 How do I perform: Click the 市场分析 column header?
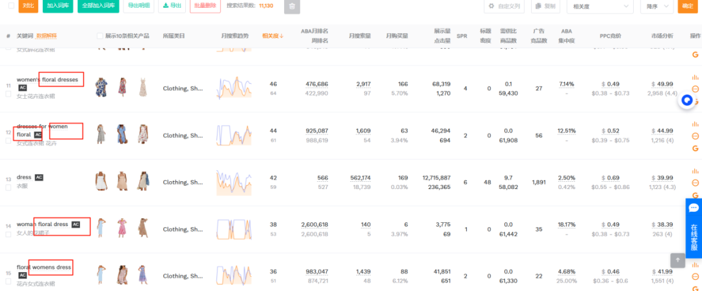662,36
